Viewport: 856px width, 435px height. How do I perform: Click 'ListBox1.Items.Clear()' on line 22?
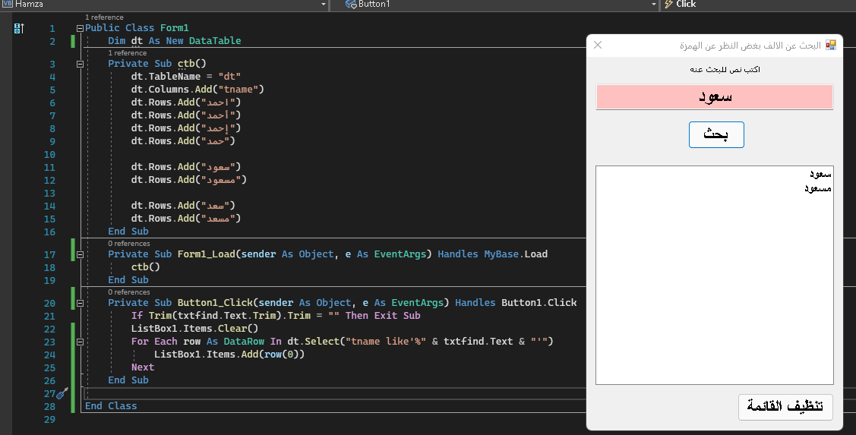pos(194,329)
